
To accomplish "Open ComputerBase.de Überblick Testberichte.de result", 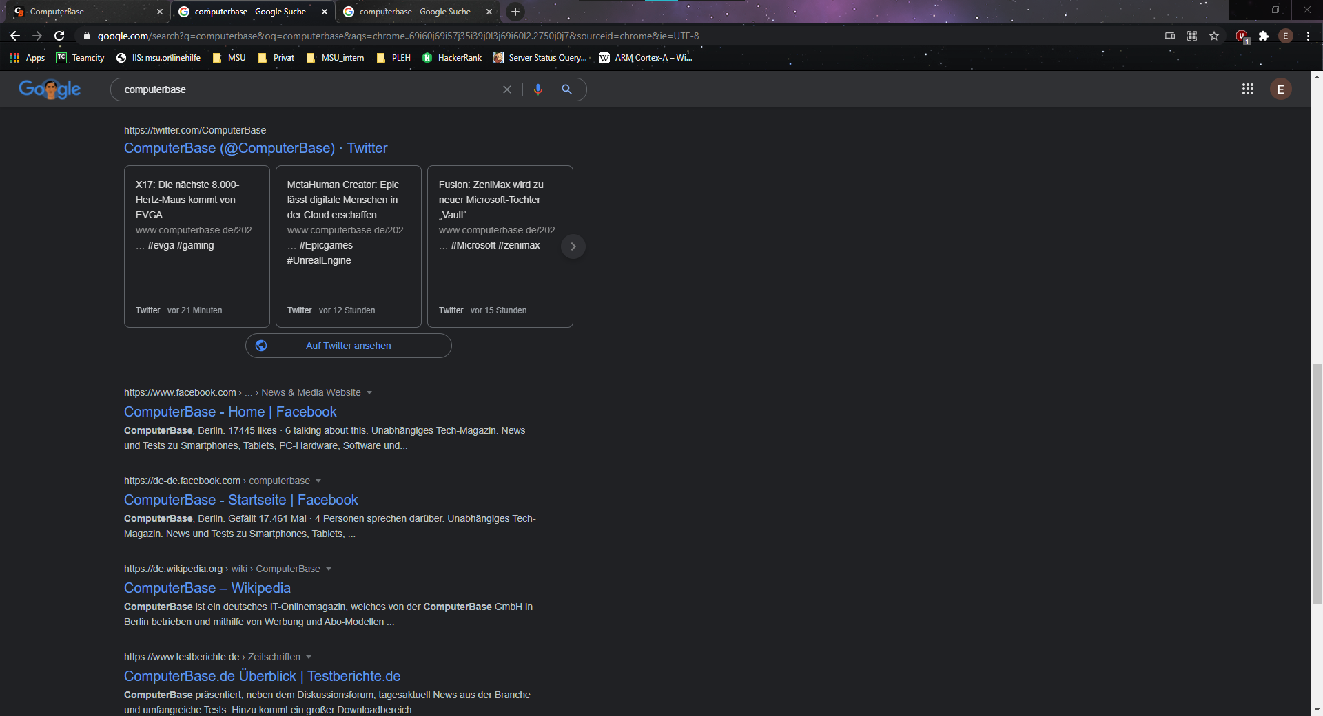I will 262,676.
